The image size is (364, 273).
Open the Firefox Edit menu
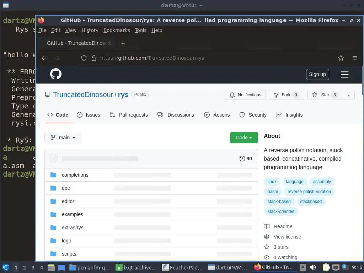[x=56, y=31]
